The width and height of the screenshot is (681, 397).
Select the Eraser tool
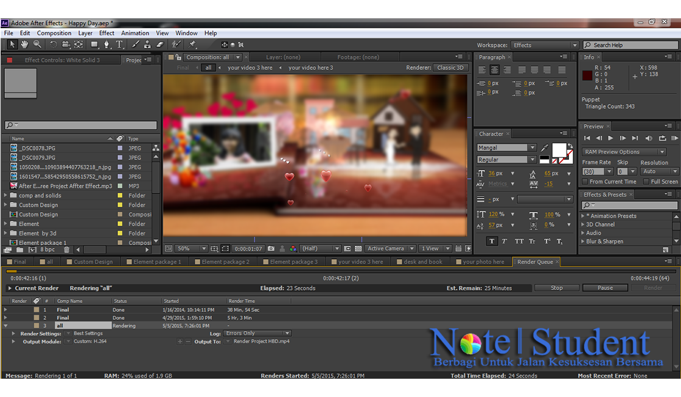pos(160,44)
